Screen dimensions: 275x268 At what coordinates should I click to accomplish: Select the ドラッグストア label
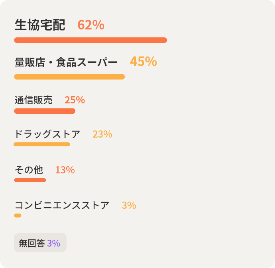(x=47, y=134)
